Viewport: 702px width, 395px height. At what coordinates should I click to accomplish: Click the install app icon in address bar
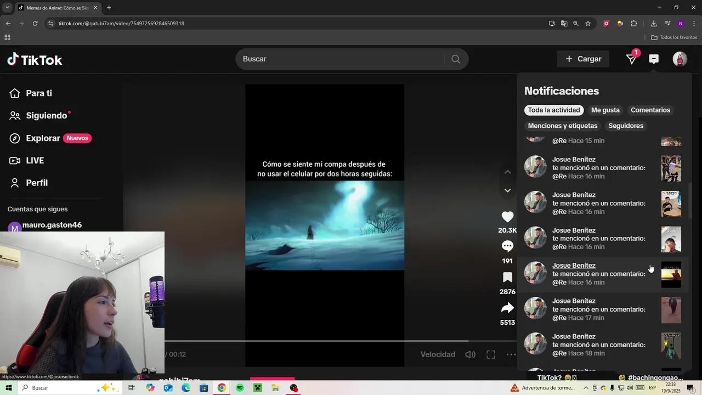click(552, 24)
